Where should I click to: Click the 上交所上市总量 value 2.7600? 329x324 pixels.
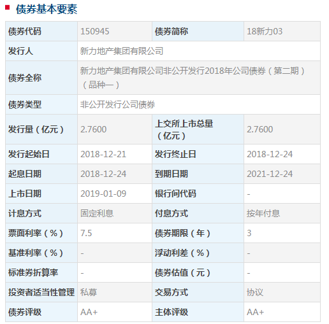point(260,129)
